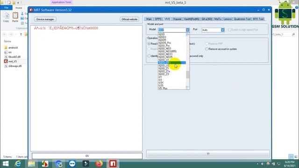Select the Identify radio option
Image resolution: width=299 pixels, height=168 pixels.
tap(149, 56)
